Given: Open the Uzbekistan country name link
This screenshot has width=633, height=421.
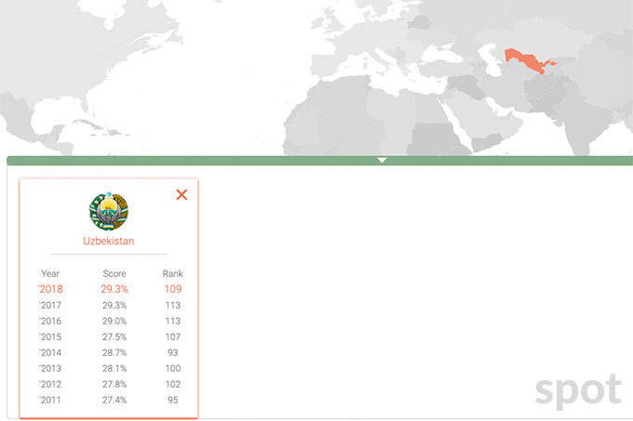Looking at the screenshot, I should pyautogui.click(x=108, y=241).
